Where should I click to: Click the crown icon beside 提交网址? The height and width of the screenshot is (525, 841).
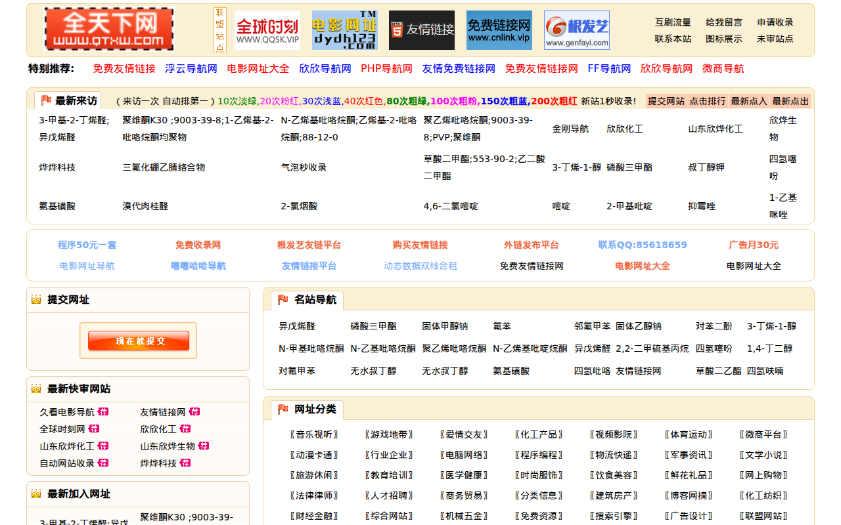[36, 300]
